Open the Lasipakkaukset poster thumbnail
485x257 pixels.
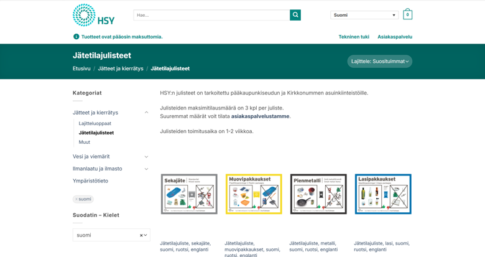(383, 194)
